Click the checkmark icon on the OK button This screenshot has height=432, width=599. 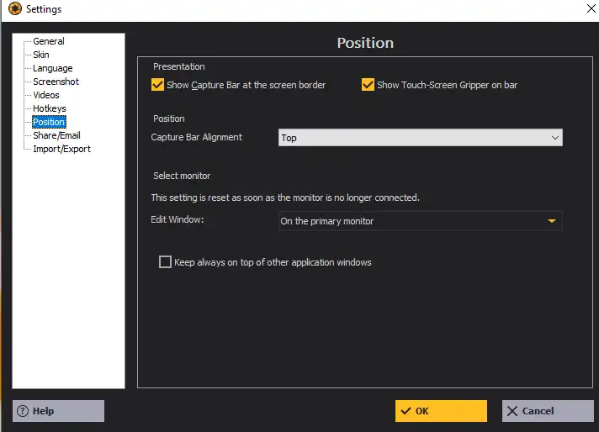pos(406,411)
